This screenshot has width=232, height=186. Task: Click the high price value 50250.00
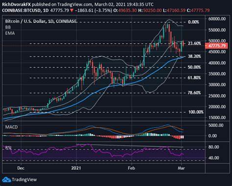(152, 10)
